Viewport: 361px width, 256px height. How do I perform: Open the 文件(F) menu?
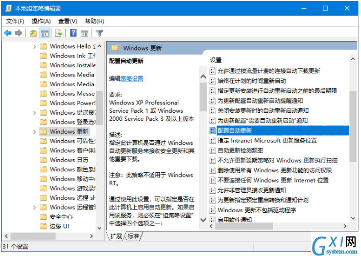[x=15, y=21]
